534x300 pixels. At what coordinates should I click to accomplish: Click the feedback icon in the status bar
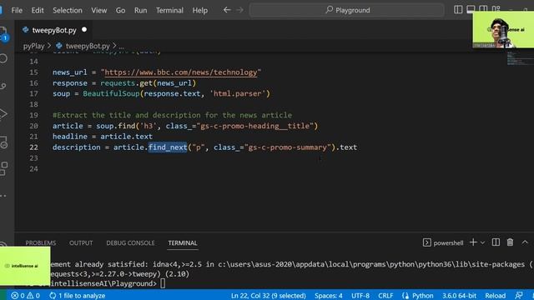(x=519, y=296)
